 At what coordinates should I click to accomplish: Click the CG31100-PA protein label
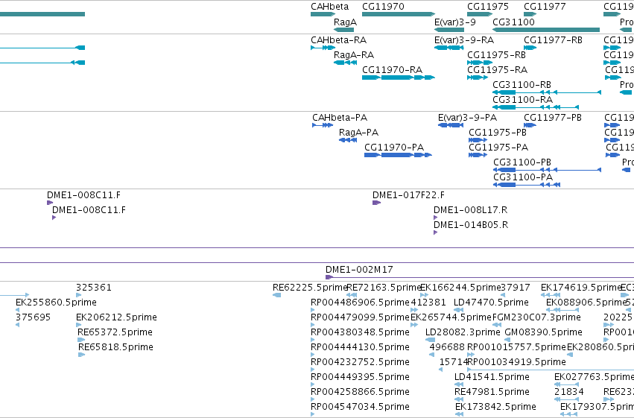coord(523,177)
